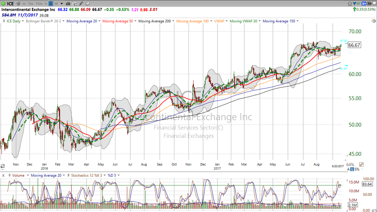Open the ICE Daily plot dropdown
This screenshot has height=212, width=377.
pos(23,21)
